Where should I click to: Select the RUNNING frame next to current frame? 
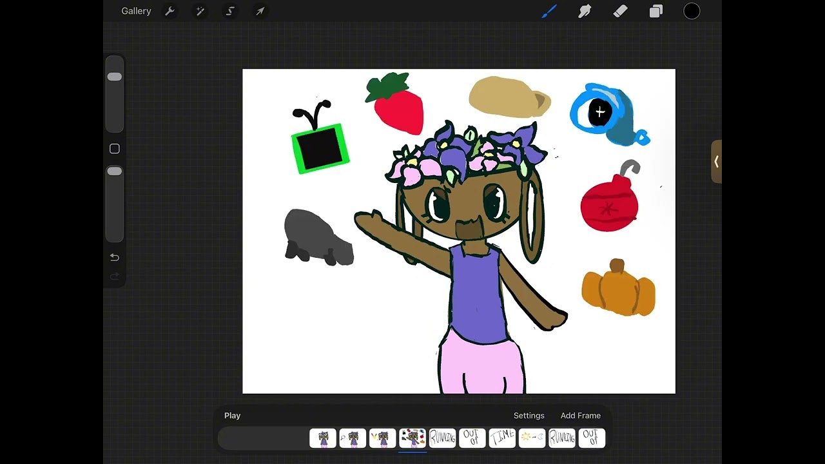(442, 438)
